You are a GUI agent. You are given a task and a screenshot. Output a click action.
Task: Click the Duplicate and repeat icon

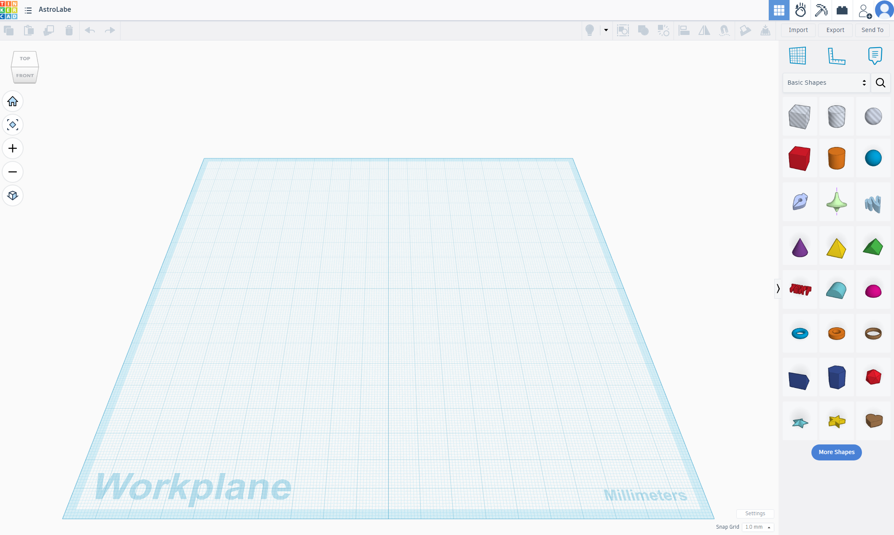click(x=49, y=30)
